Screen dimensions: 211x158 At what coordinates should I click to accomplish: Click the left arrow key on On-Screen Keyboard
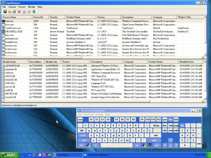pos(165,145)
